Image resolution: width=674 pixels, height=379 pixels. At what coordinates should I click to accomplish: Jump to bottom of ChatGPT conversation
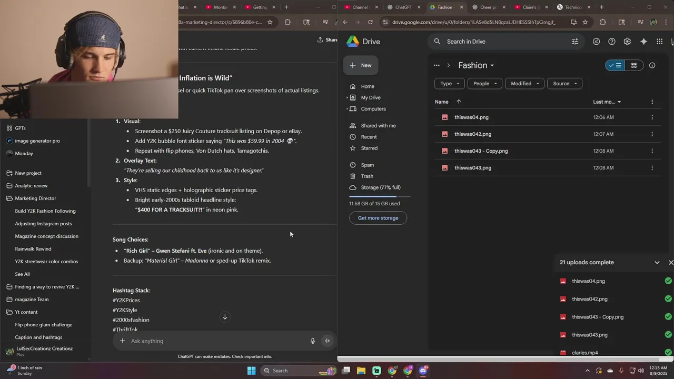coord(225,317)
